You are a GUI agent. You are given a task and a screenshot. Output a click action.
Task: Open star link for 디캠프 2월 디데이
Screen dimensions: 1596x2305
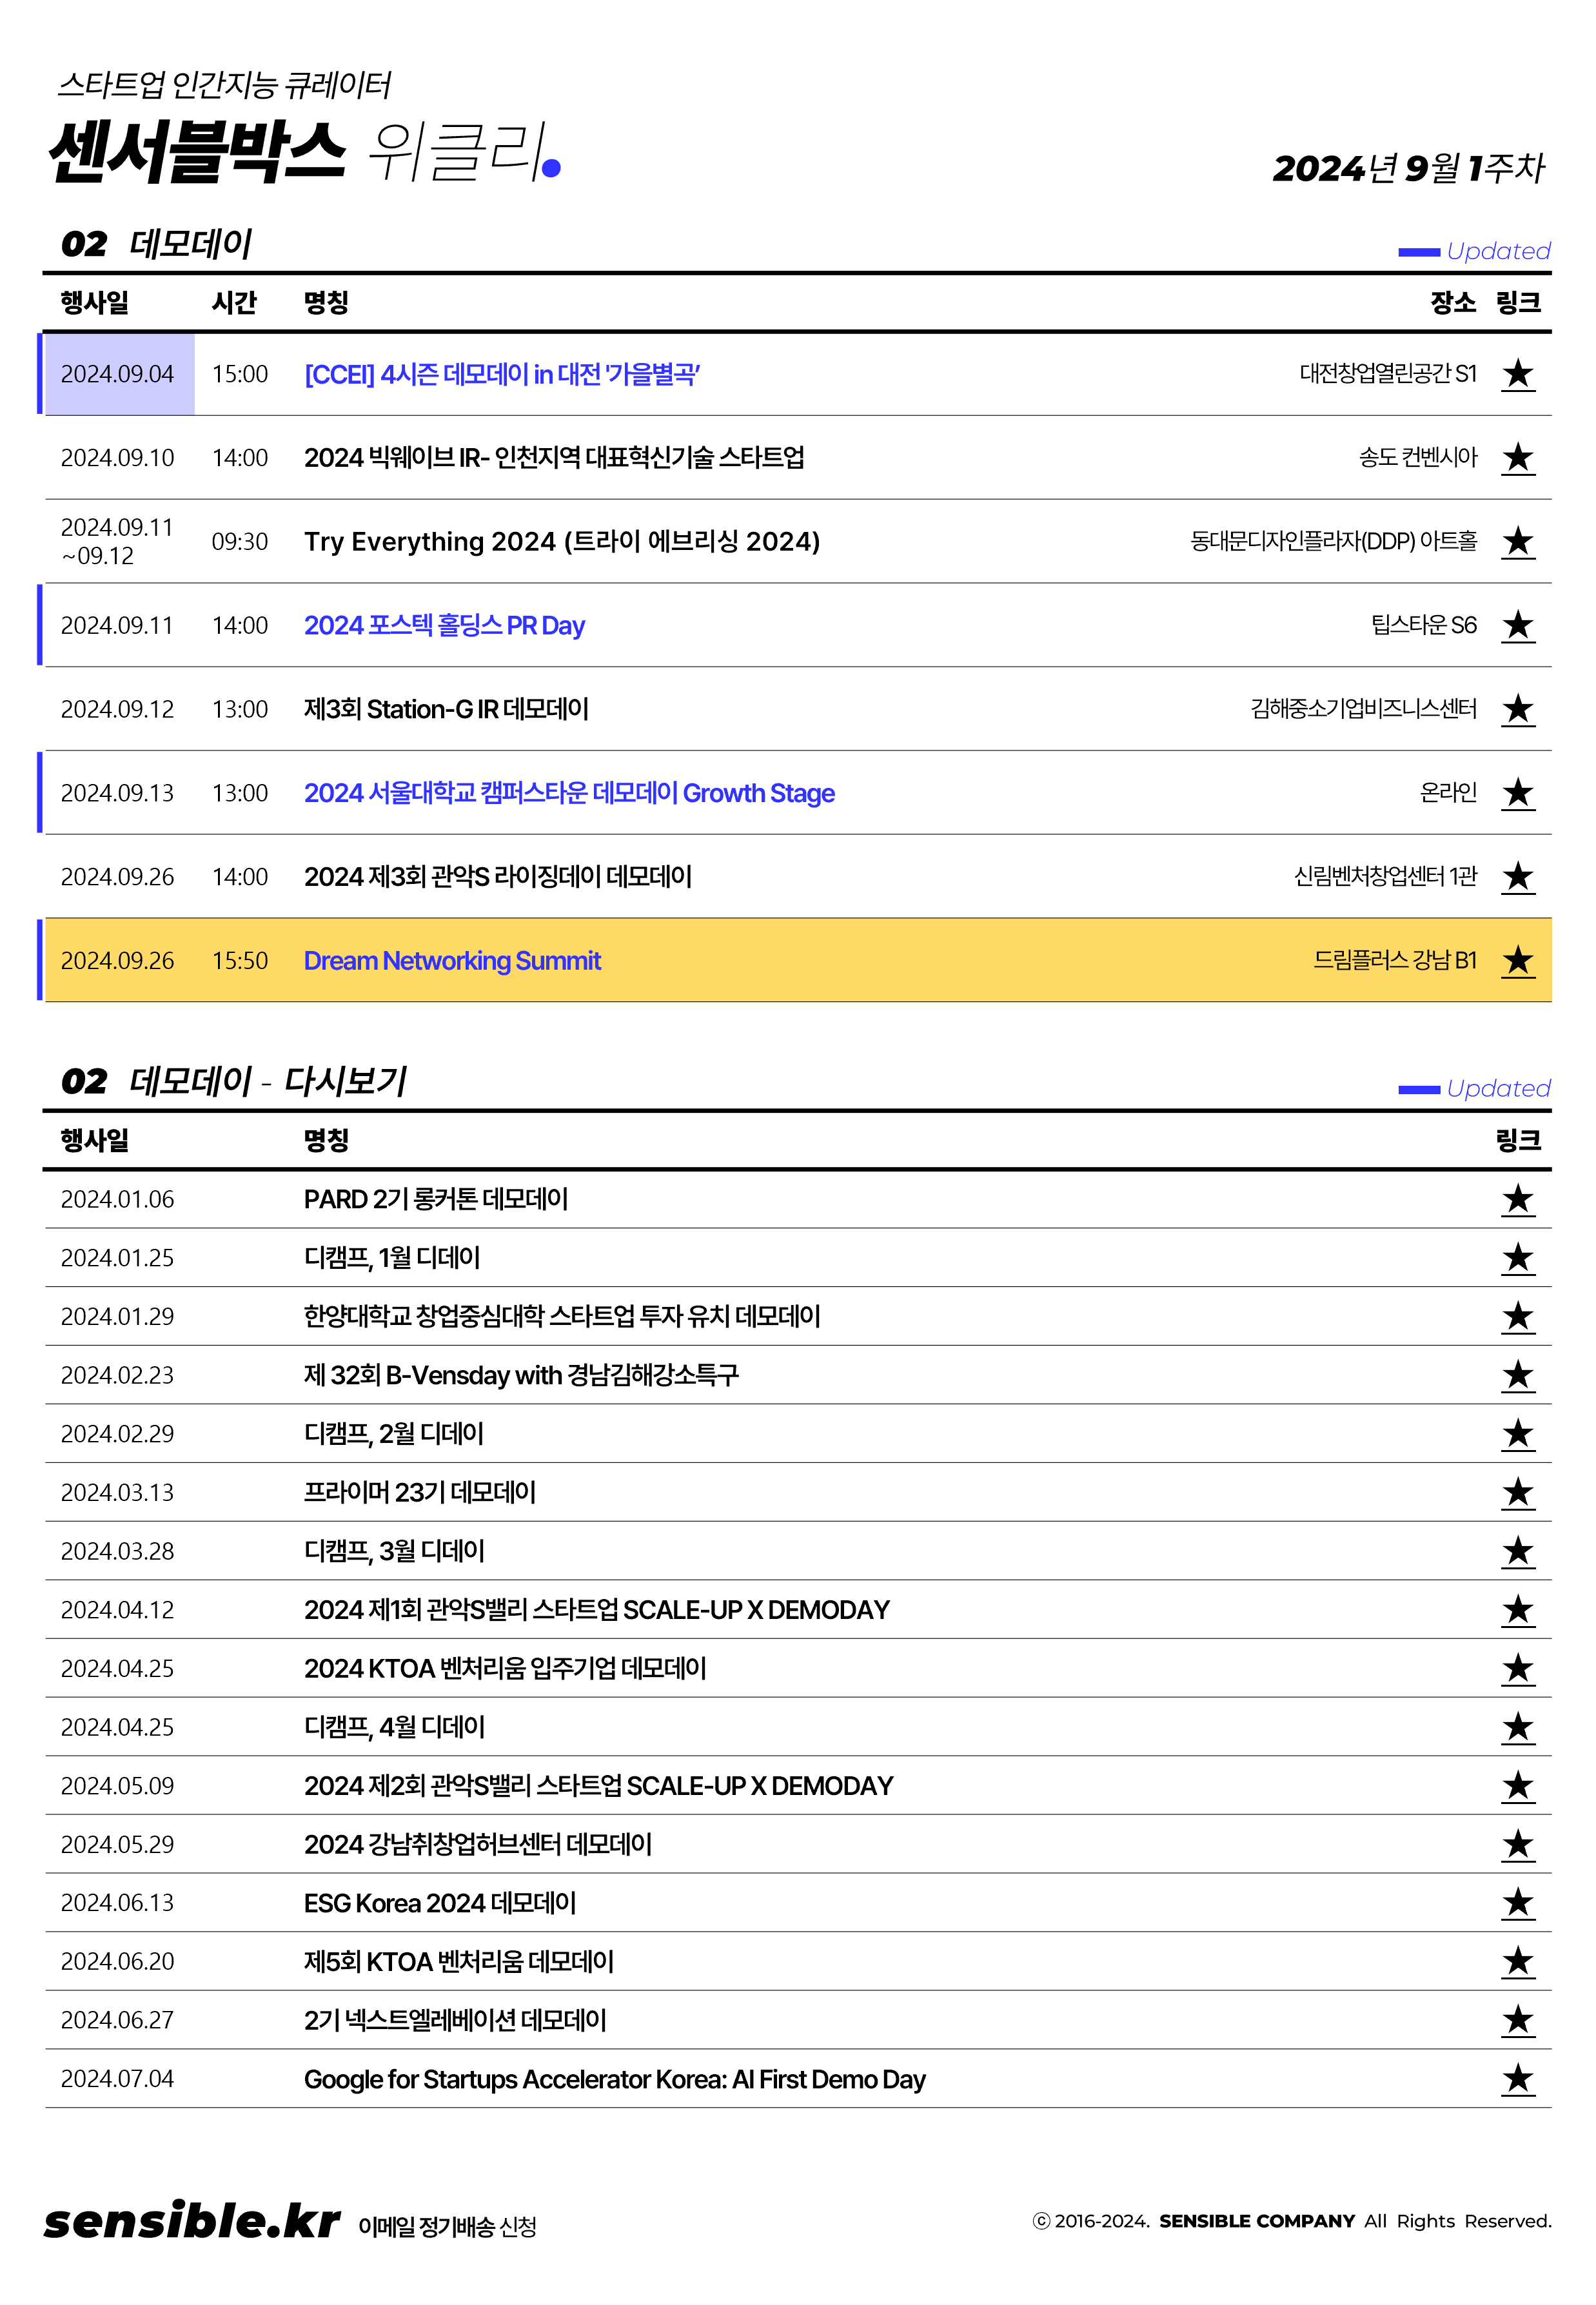[1518, 1435]
